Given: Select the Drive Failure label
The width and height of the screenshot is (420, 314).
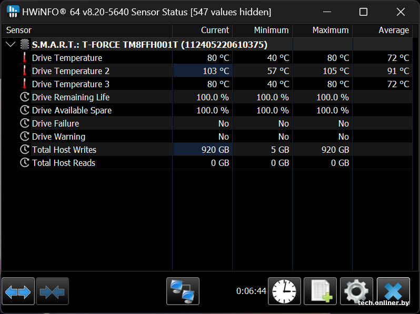Looking at the screenshot, I should click(x=55, y=123).
